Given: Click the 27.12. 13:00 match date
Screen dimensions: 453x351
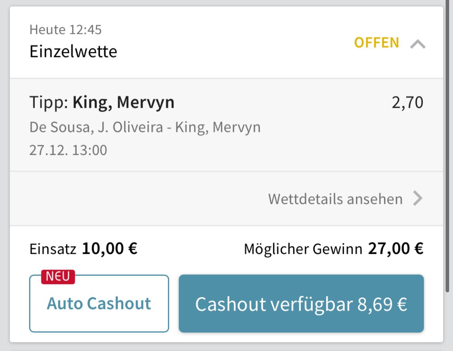Looking at the screenshot, I should click(68, 150).
